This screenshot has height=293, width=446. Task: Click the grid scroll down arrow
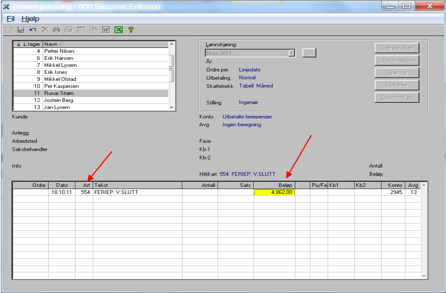pos(424,276)
